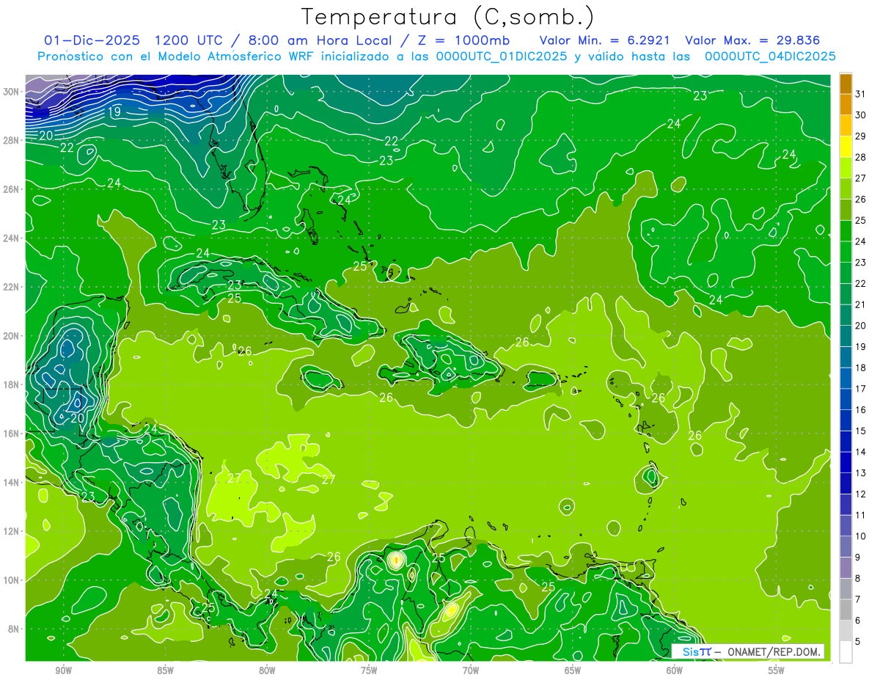
Task: Click the number 12 on the color scale
Action: pos(861,494)
